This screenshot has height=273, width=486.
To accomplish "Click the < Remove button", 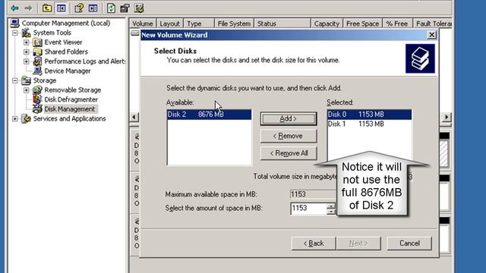I will tap(289, 136).
